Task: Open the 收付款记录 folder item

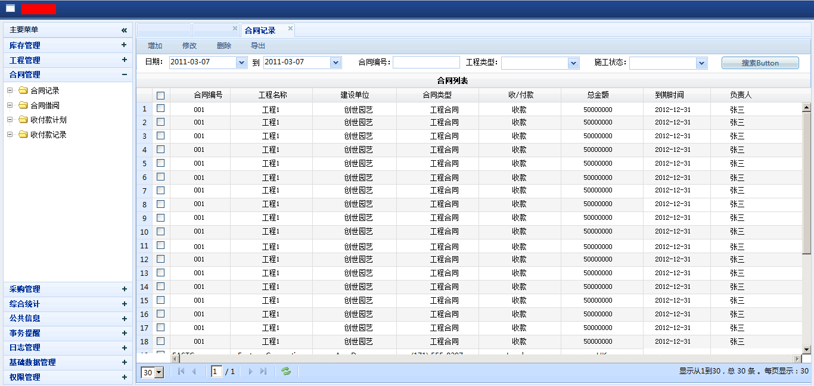Action: coord(48,135)
